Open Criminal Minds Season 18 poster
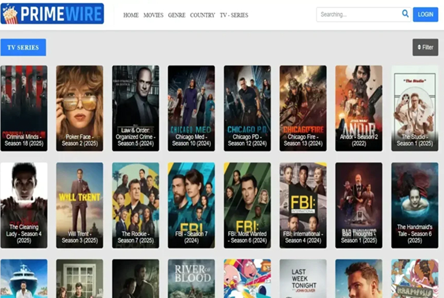The height and width of the screenshot is (298, 444). click(24, 108)
